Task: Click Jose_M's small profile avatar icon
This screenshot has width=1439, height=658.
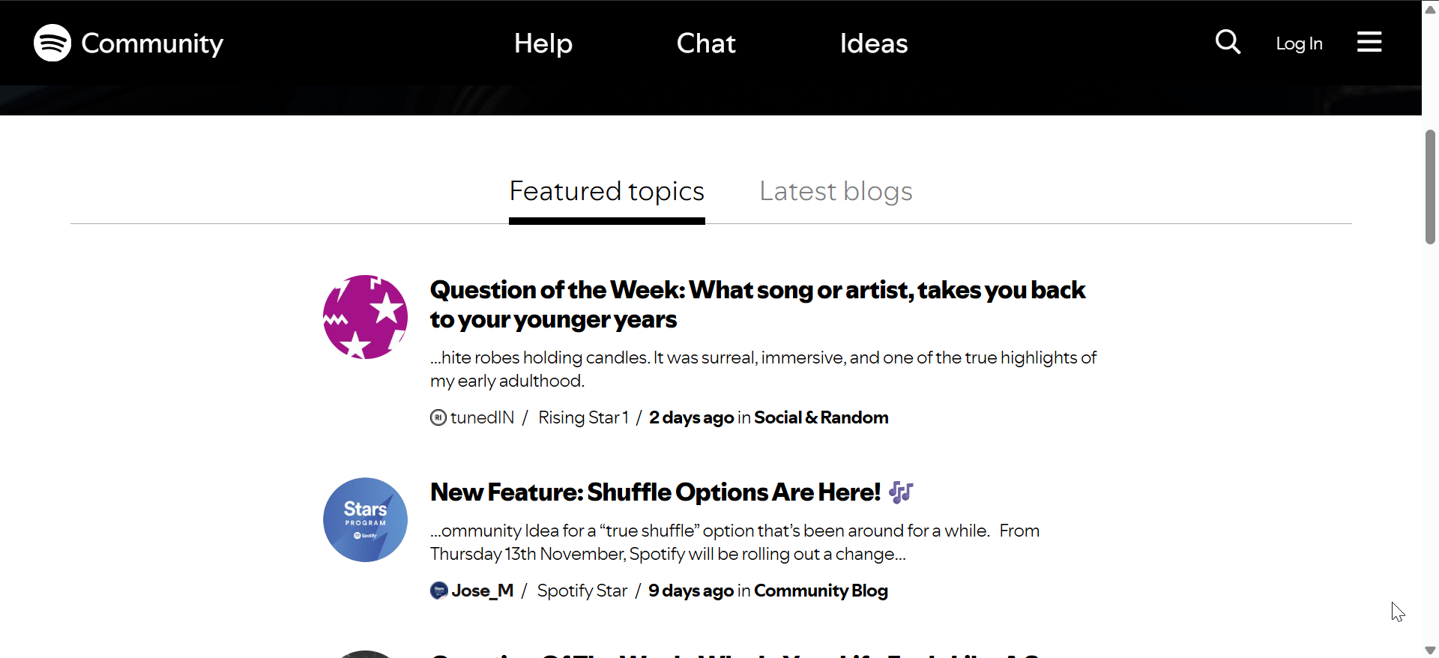Action: pyautogui.click(x=439, y=591)
